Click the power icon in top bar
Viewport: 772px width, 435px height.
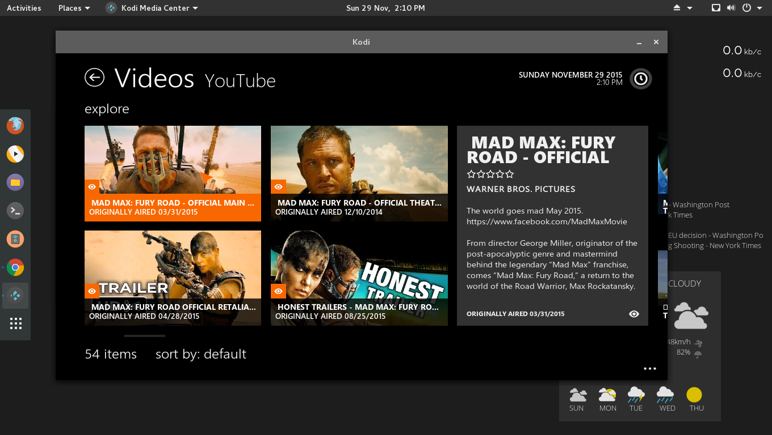(x=746, y=8)
